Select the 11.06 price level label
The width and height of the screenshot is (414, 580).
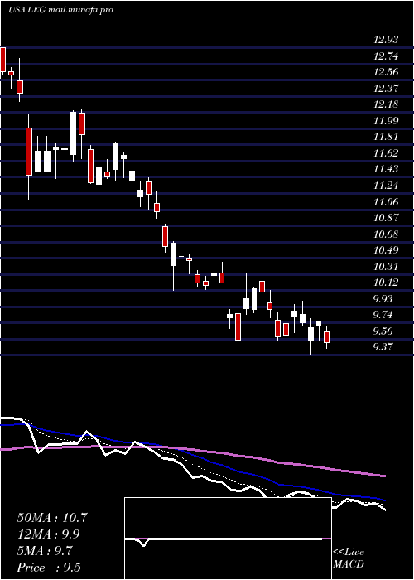click(386, 201)
